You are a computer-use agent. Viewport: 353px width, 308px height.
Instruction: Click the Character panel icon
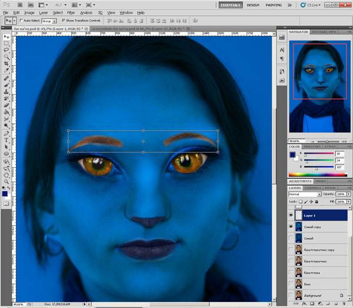coord(282,49)
